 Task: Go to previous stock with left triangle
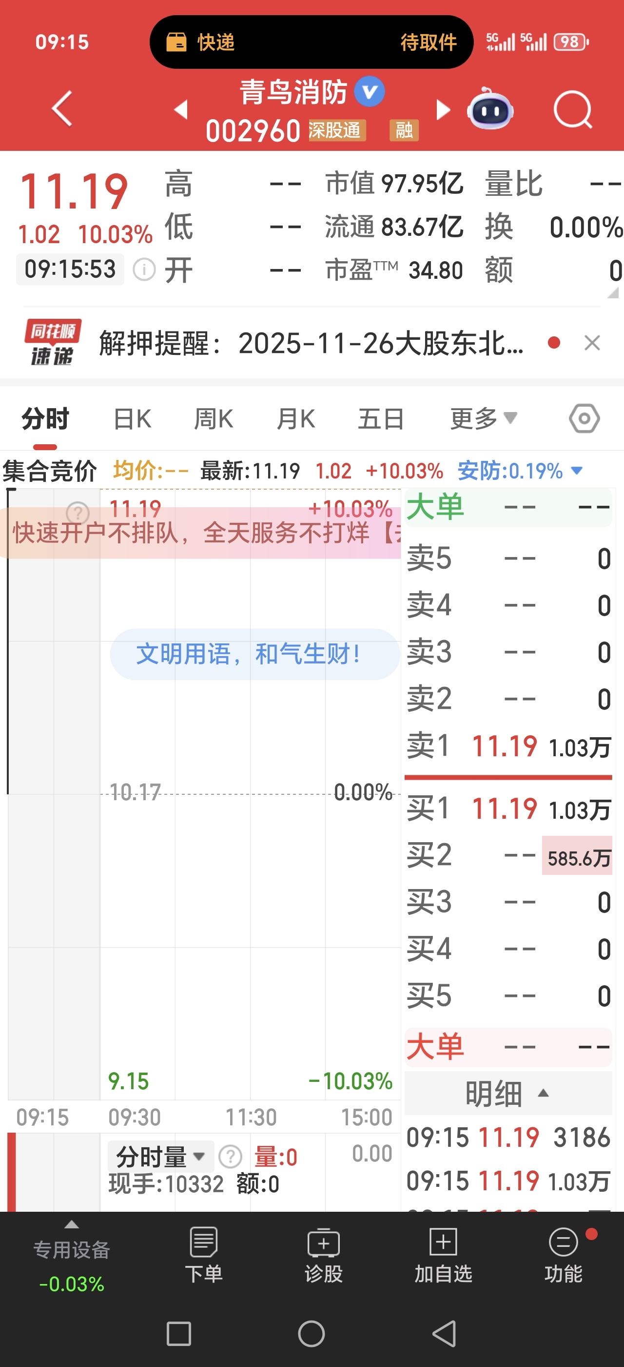tap(181, 109)
